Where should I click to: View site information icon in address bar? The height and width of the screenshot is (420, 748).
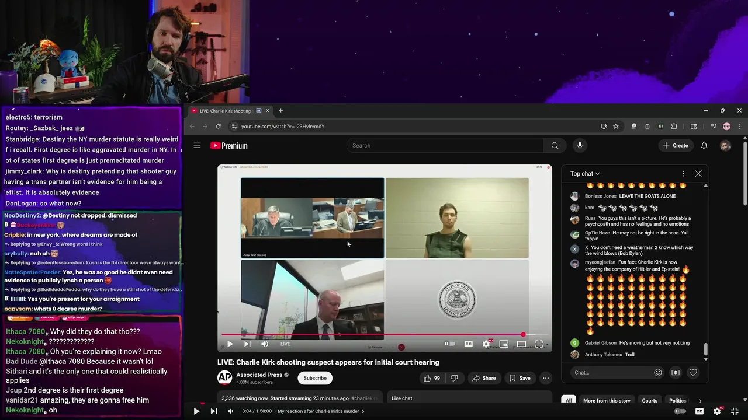point(234,126)
